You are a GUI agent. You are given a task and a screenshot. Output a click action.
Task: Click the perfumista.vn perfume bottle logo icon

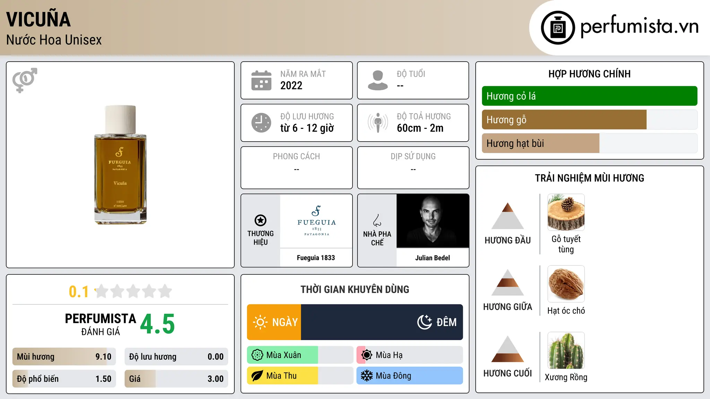click(x=558, y=28)
